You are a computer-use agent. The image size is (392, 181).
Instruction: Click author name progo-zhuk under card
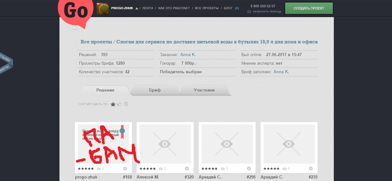tap(86, 177)
